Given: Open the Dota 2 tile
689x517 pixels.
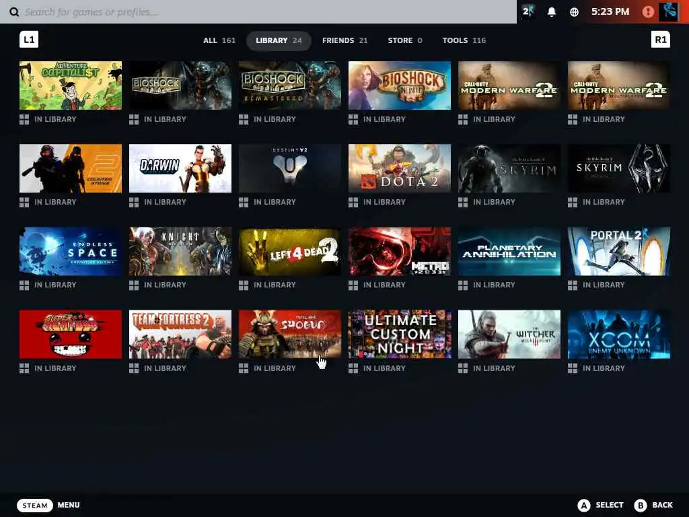Looking at the screenshot, I should (400, 168).
